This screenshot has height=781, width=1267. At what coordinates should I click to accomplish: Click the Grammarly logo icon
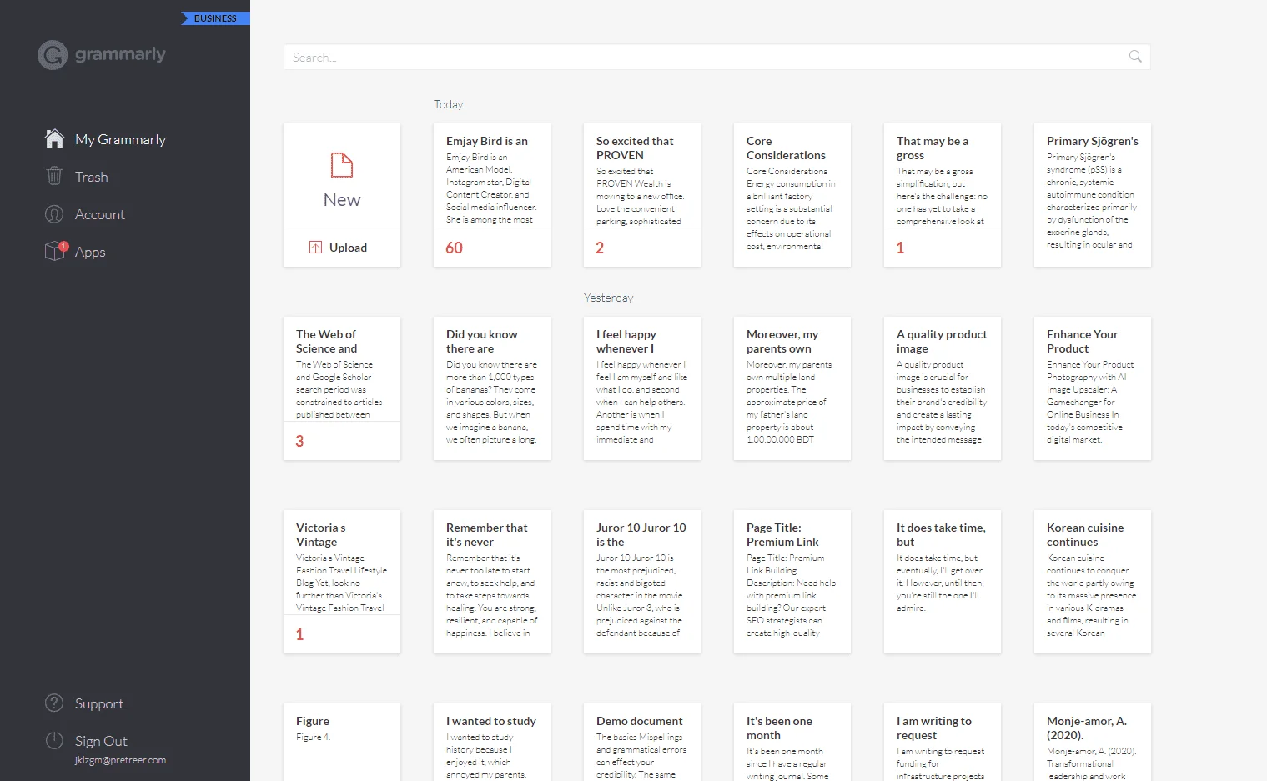tap(53, 55)
